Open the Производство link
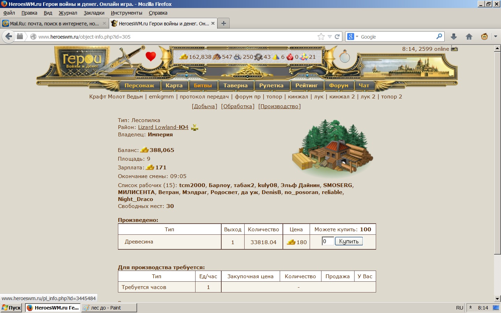 279,106
